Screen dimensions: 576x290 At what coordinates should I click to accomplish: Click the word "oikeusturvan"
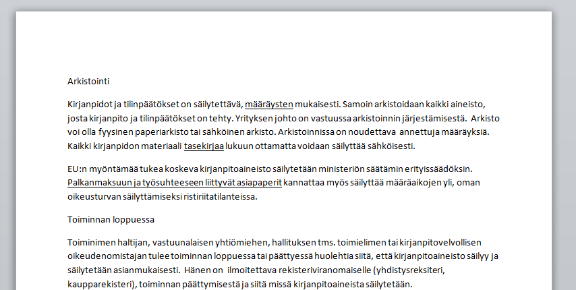coord(94,197)
